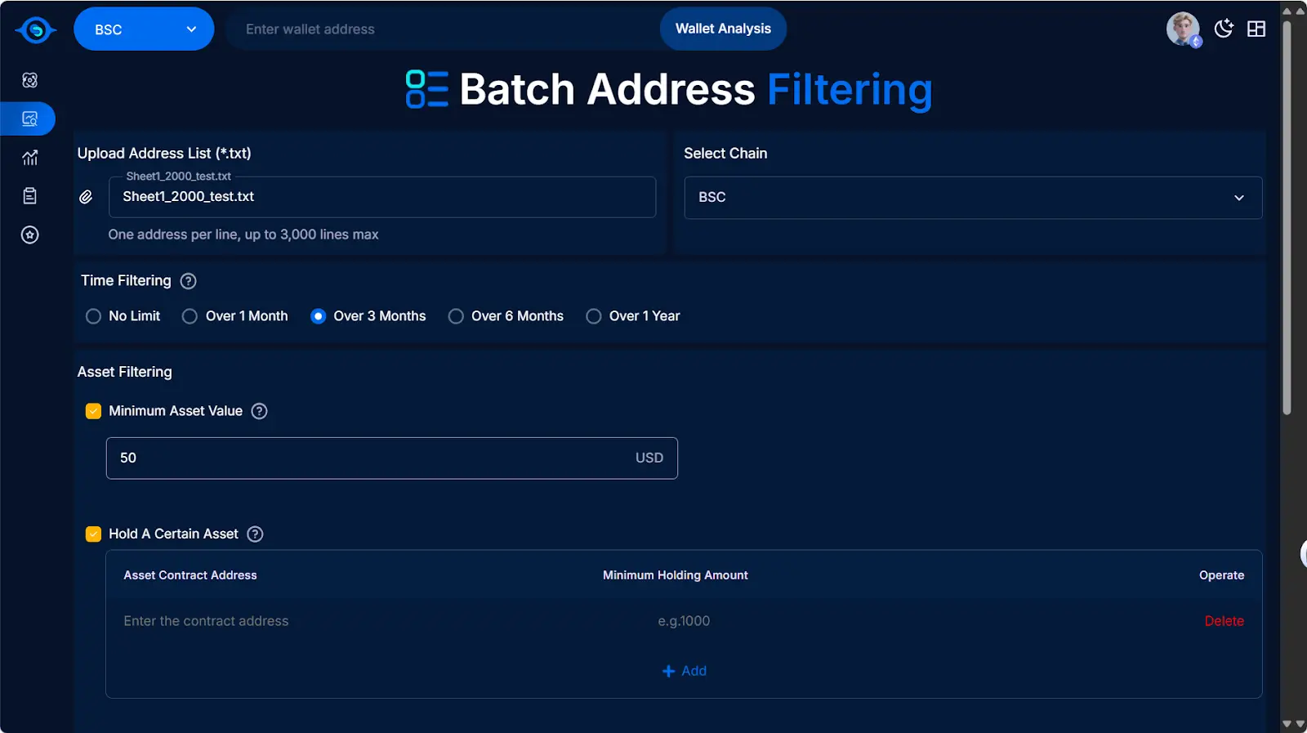Open the chart analytics sidebar icon
The height and width of the screenshot is (733, 1307).
point(30,158)
